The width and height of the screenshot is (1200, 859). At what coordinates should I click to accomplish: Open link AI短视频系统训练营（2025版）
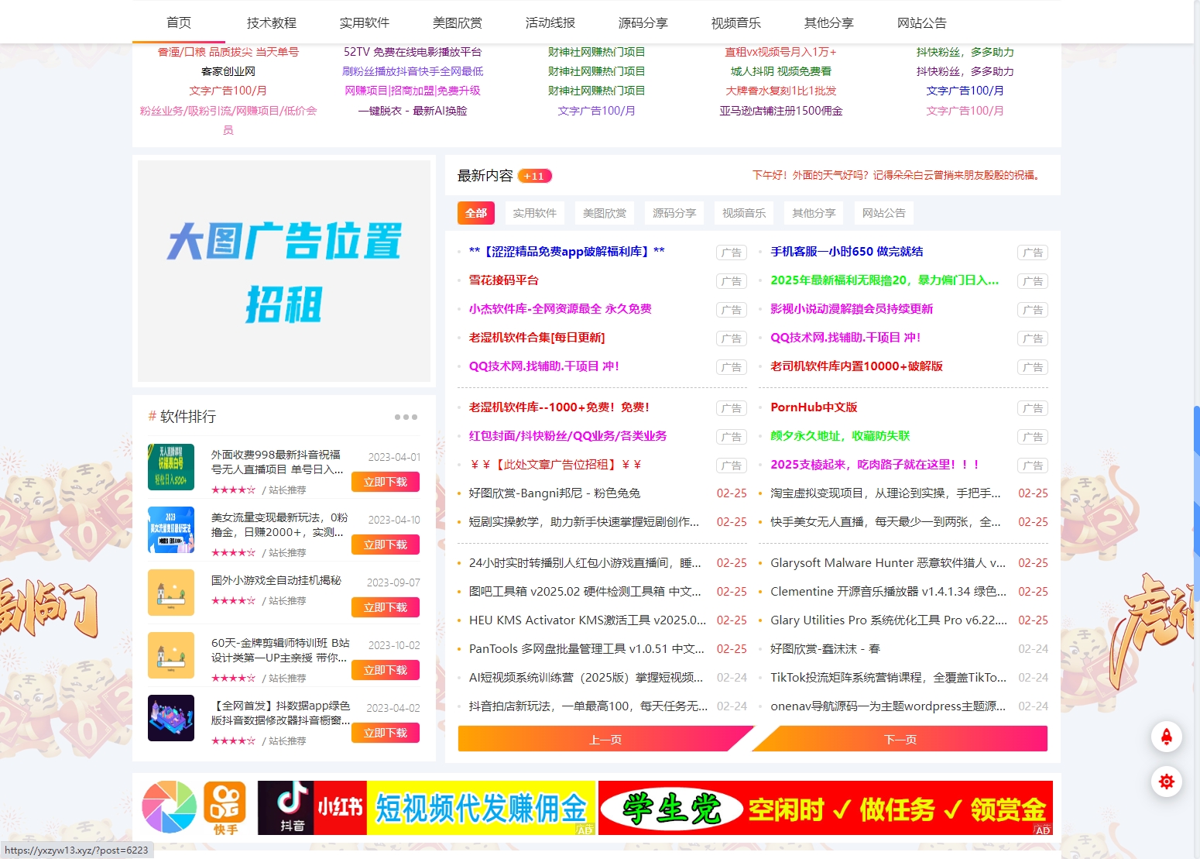pyautogui.click(x=586, y=678)
